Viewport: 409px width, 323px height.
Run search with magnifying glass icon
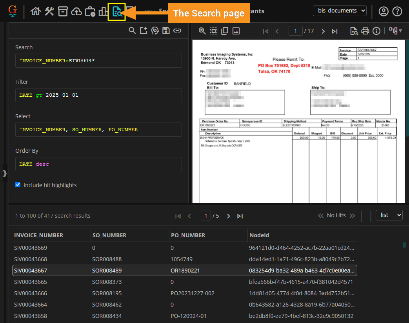[132, 31]
